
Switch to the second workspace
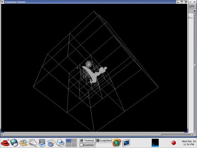tap(74, 141)
